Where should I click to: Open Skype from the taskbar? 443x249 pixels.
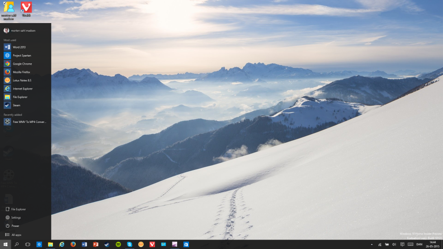click(x=130, y=244)
